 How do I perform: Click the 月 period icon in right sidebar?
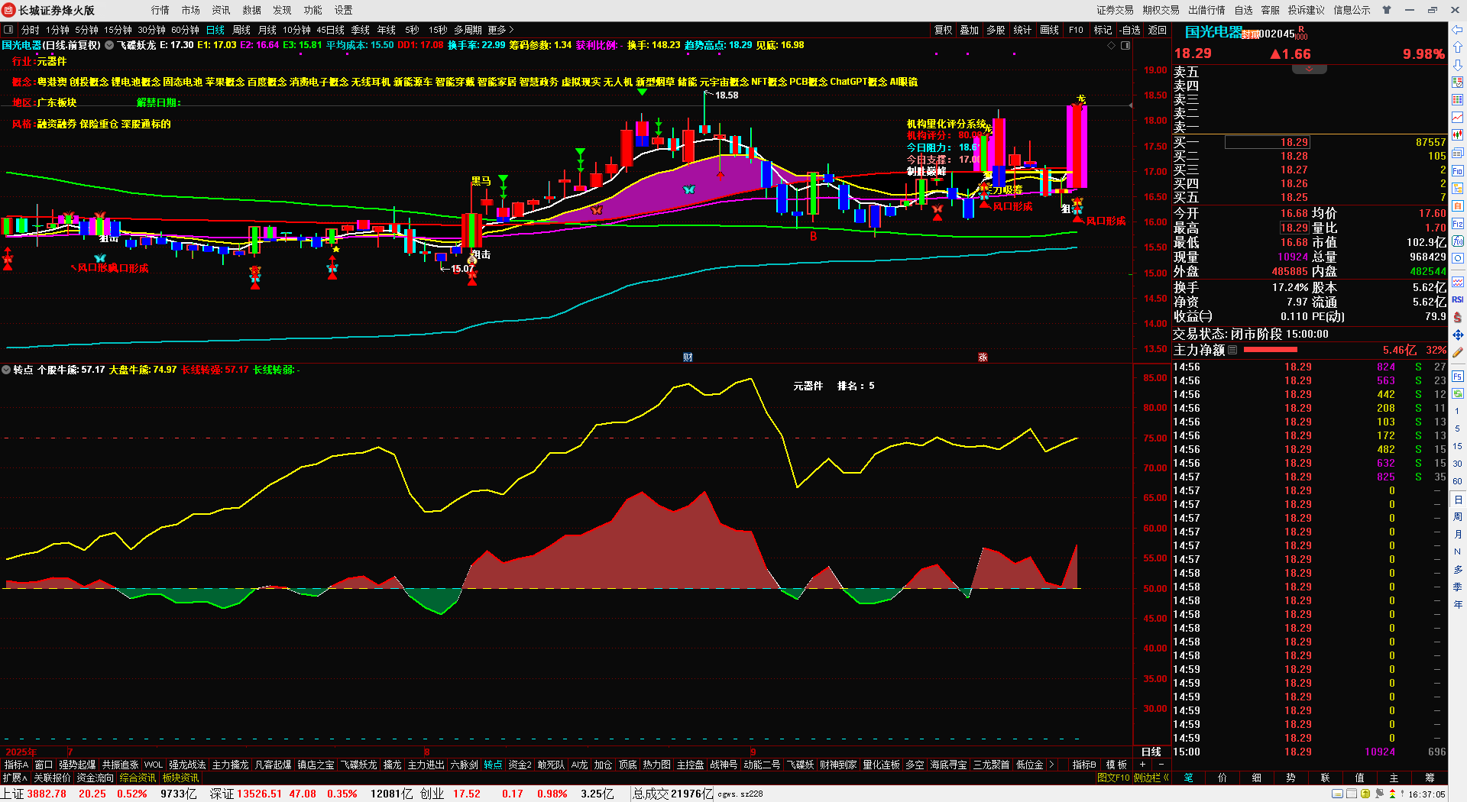tap(1458, 535)
